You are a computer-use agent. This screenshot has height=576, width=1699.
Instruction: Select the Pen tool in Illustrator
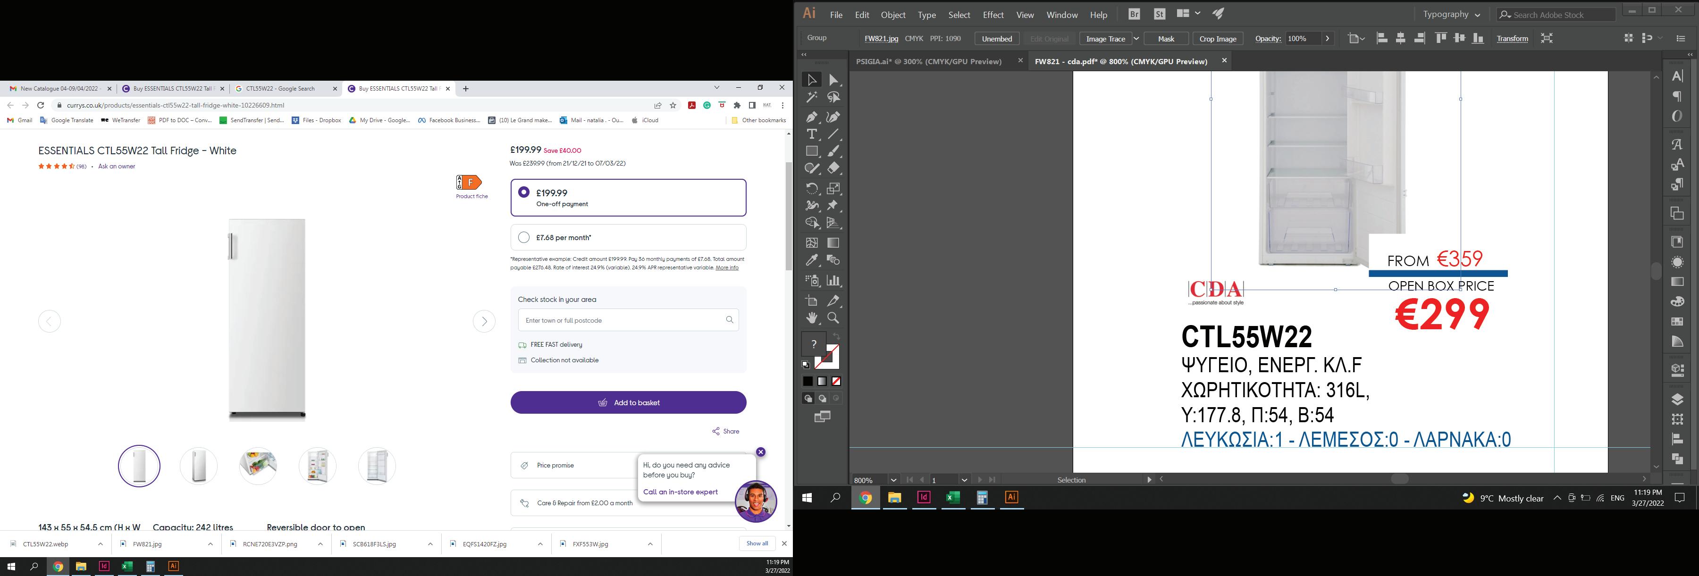click(812, 117)
